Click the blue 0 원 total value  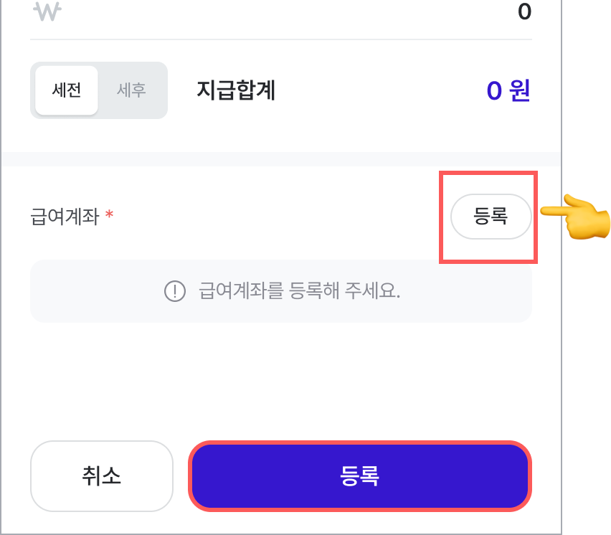coord(508,90)
